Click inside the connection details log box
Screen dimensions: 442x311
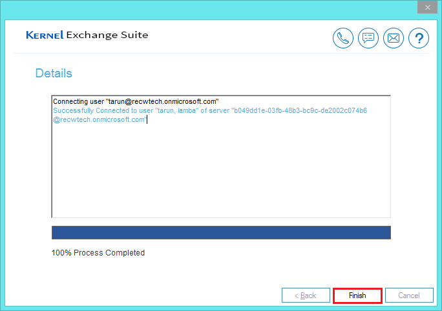pos(221,157)
